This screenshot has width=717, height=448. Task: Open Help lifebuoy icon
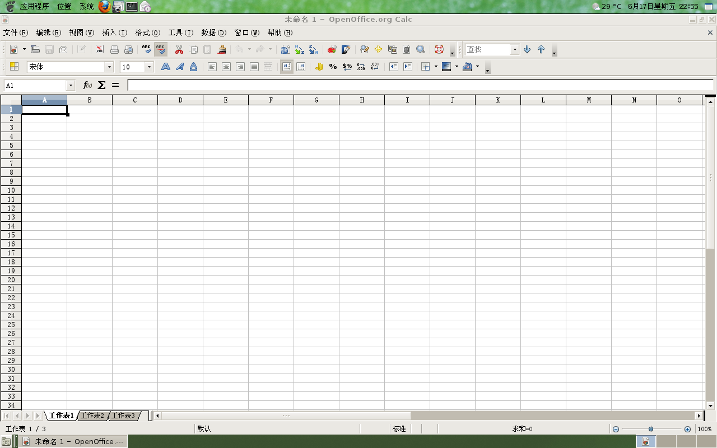point(439,49)
